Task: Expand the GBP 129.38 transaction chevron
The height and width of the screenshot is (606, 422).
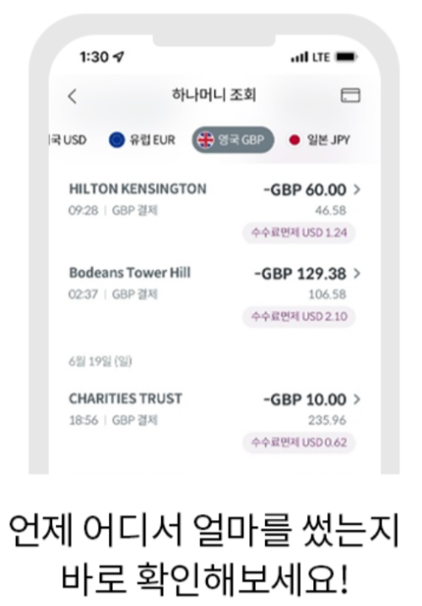Action: [x=357, y=273]
